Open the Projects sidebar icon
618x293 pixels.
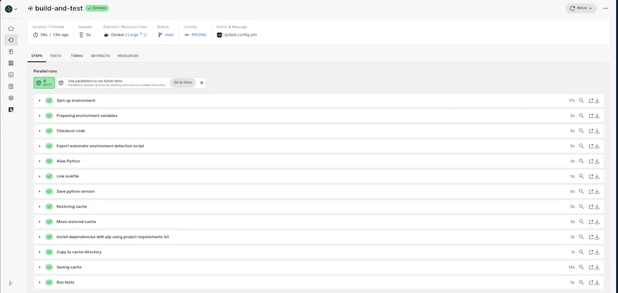tap(11, 52)
